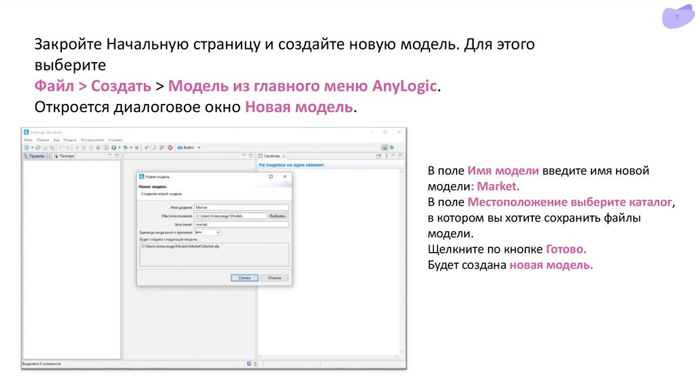Open the dropdown arrow beside the Run icon

(x=120, y=147)
